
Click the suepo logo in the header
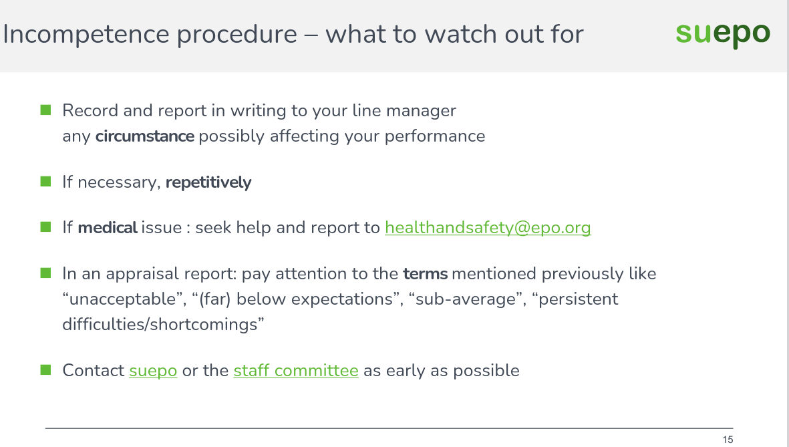point(723,33)
